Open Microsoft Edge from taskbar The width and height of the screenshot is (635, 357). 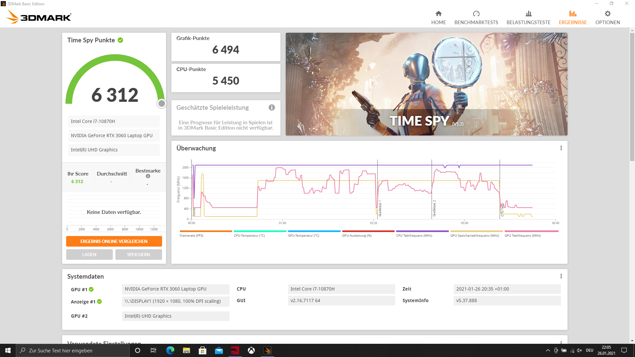(170, 350)
